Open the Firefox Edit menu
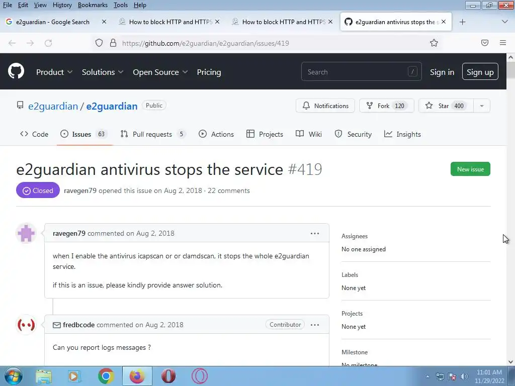 (23, 5)
